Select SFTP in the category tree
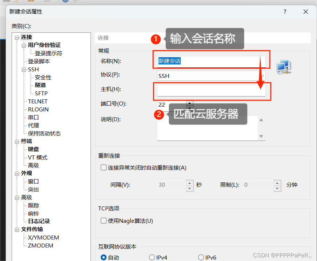 tap(41, 93)
